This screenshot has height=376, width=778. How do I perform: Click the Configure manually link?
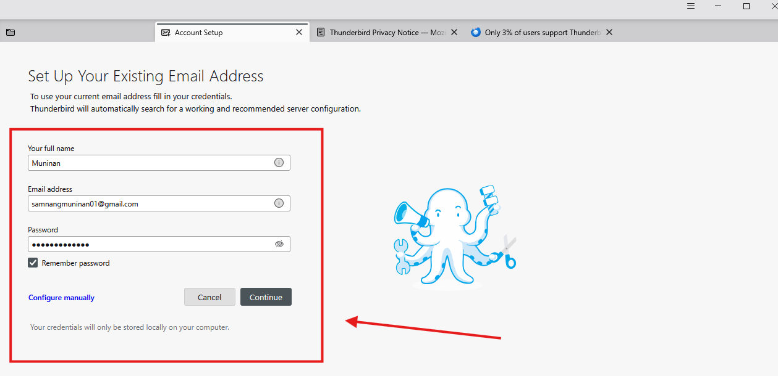pos(61,298)
